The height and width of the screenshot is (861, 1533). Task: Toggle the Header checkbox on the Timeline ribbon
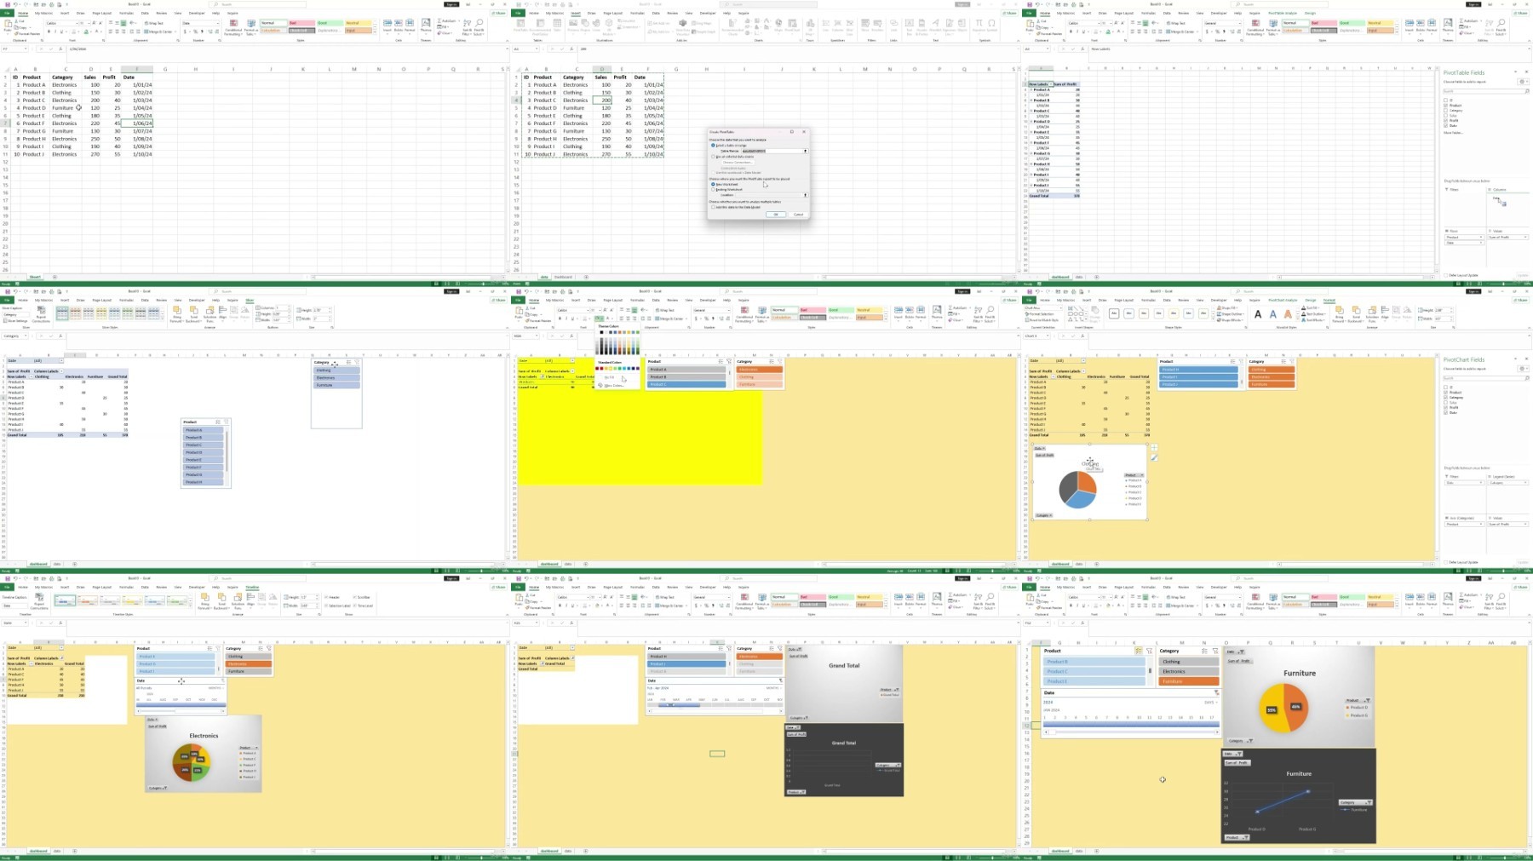pyautogui.click(x=326, y=597)
